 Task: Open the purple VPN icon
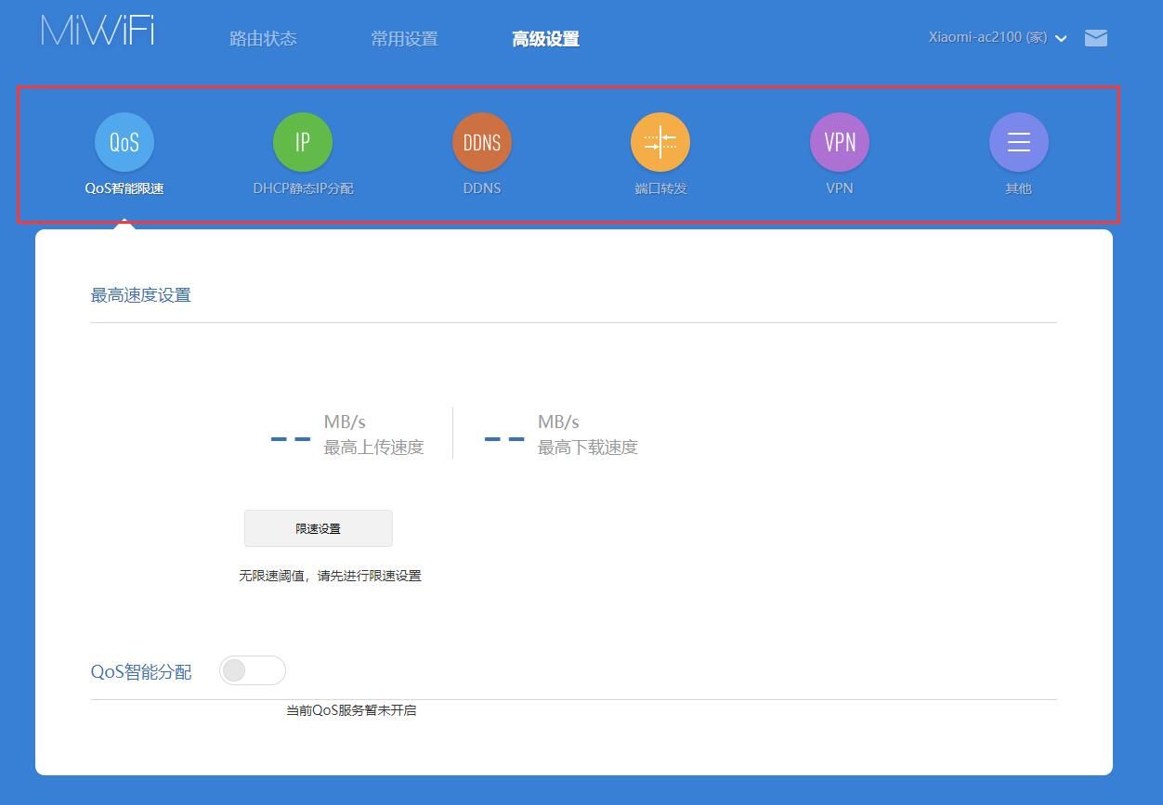840,142
